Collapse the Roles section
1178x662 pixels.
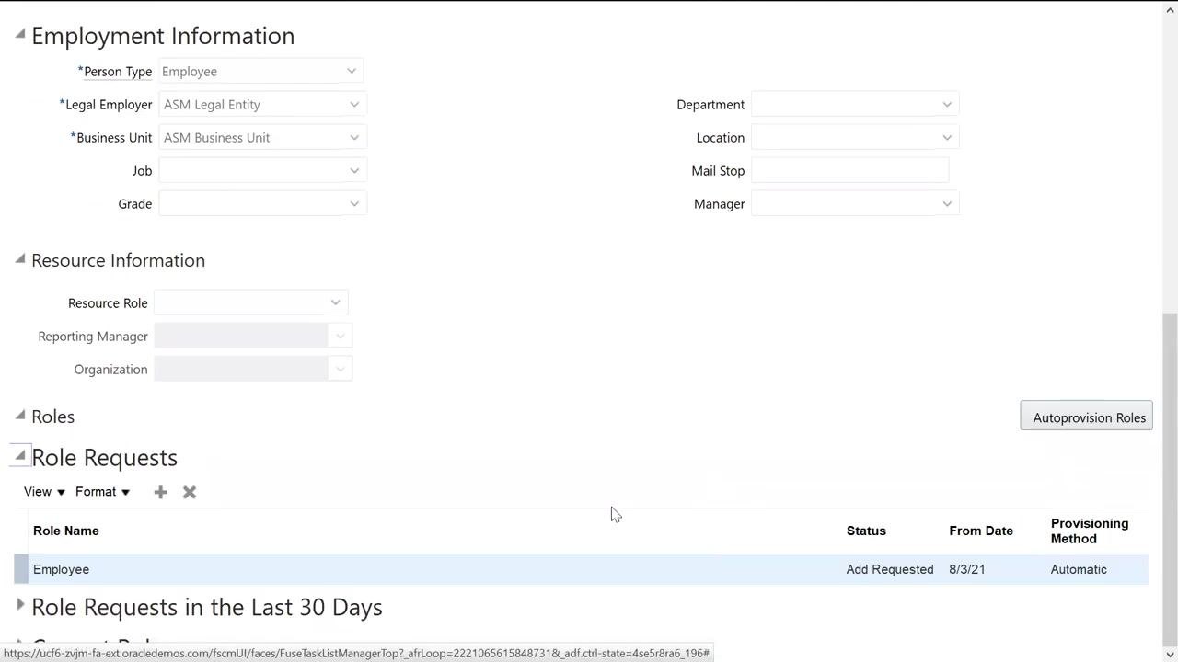point(20,415)
